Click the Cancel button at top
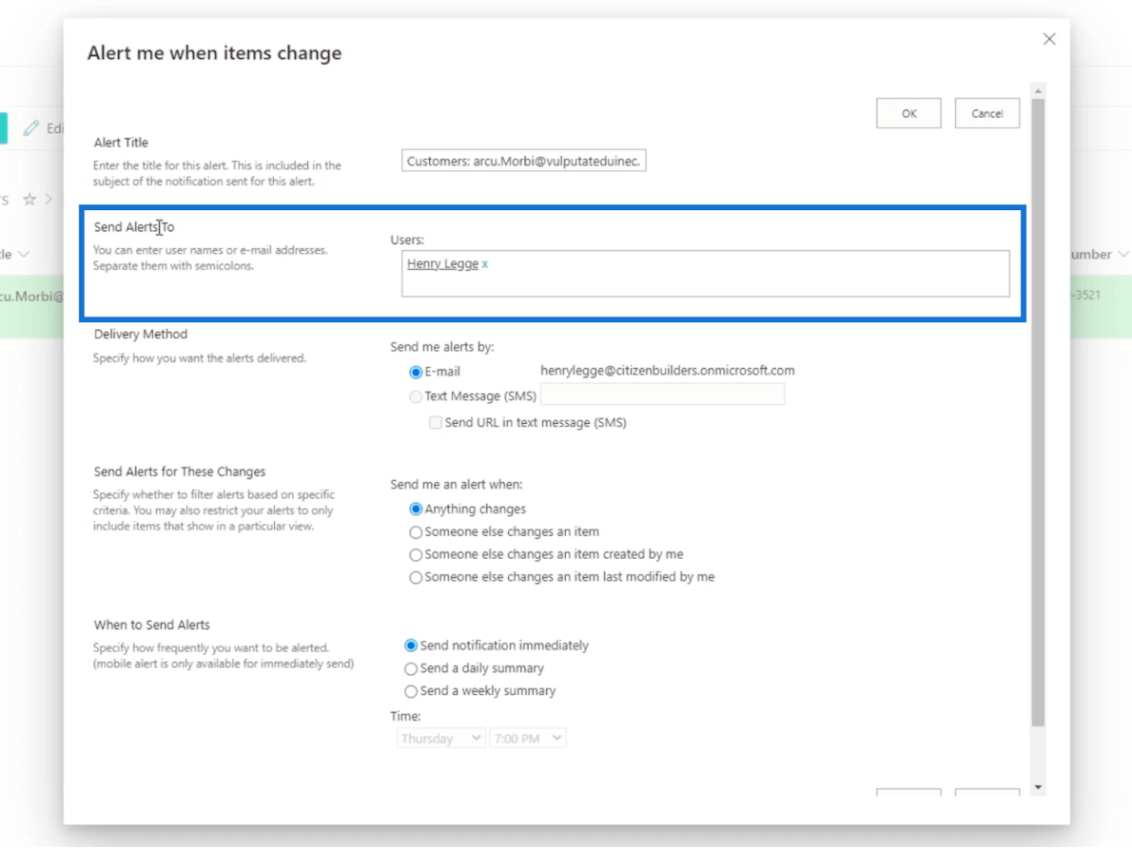Viewport: 1132px width, 848px height. (986, 113)
